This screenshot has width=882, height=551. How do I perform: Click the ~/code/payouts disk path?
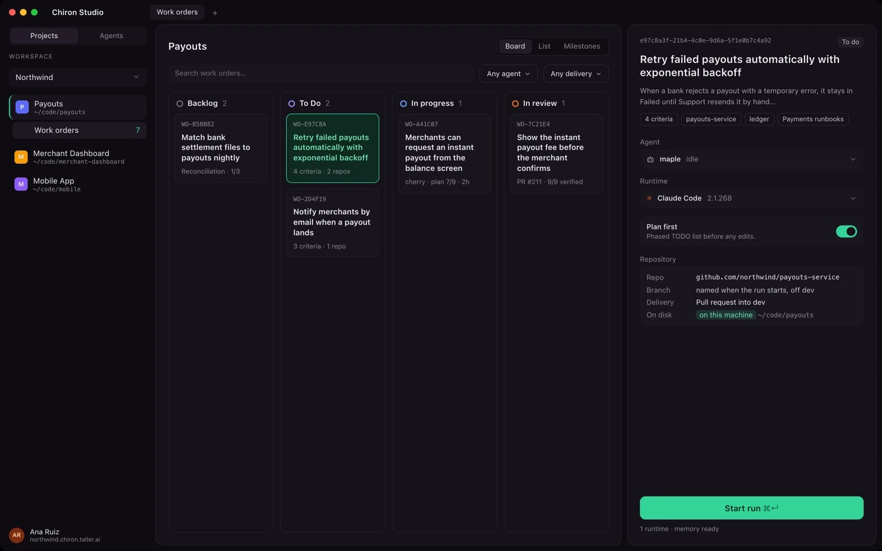coord(786,315)
